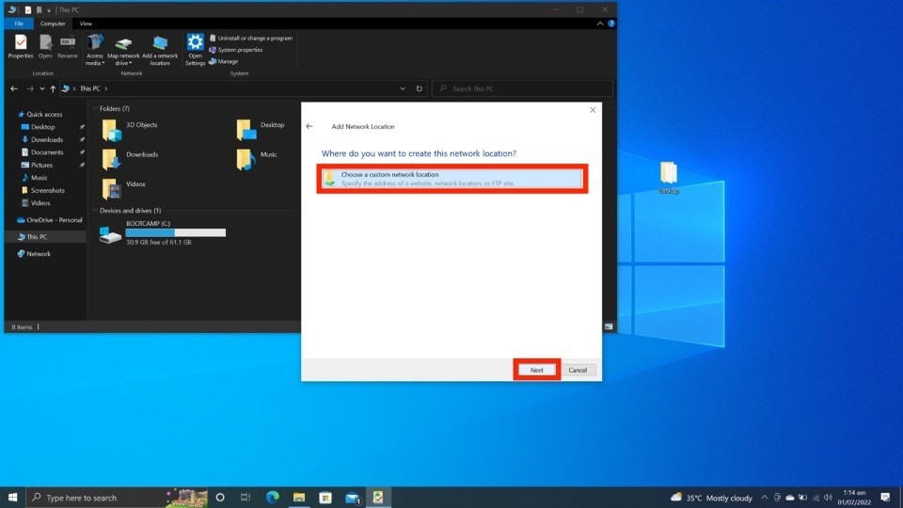
Task: Open the Mail app from taskbar
Action: [x=352, y=498]
